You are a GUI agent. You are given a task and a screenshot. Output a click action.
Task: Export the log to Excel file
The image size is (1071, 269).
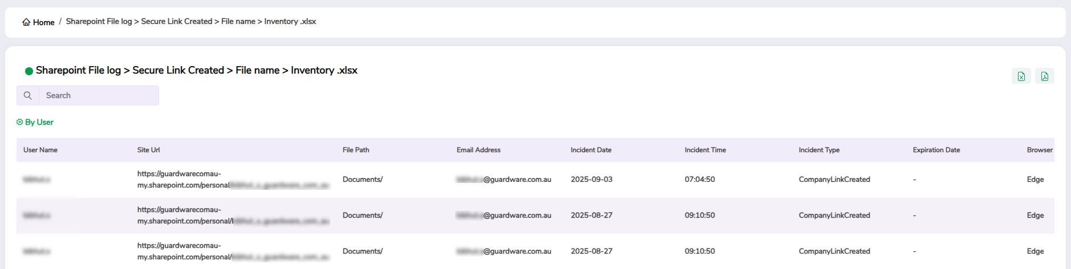[1021, 76]
